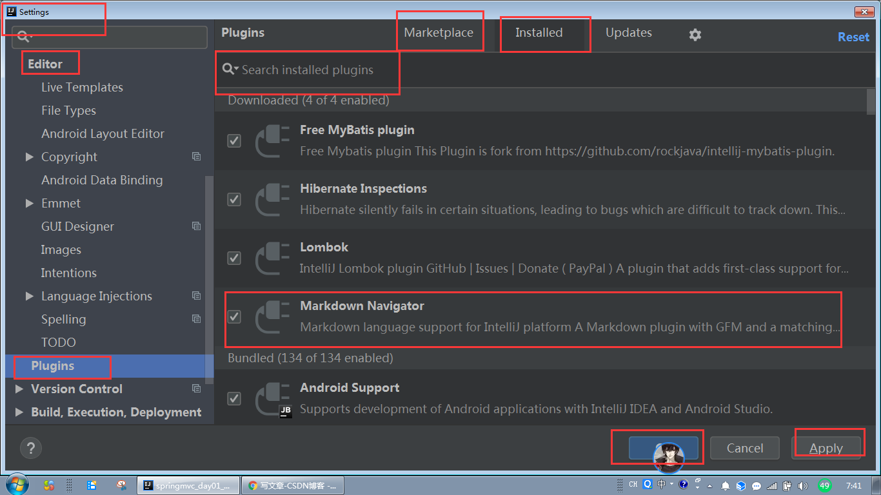Viewport: 881px width, 495px height.
Task: Uncheck the Free MyBatis plugin
Action: (x=233, y=141)
